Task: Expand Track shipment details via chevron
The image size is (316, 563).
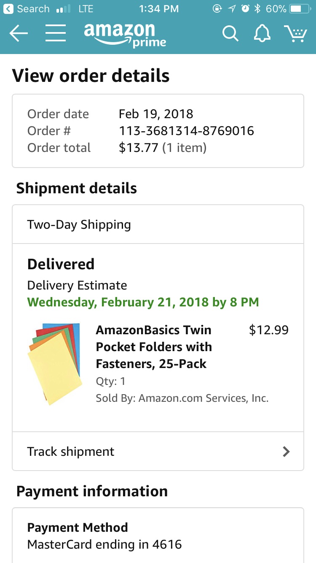Action: tap(287, 452)
